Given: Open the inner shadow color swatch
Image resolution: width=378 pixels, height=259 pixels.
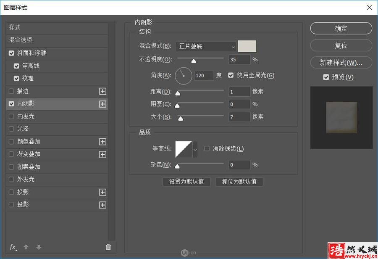Looking at the screenshot, I should [x=247, y=46].
